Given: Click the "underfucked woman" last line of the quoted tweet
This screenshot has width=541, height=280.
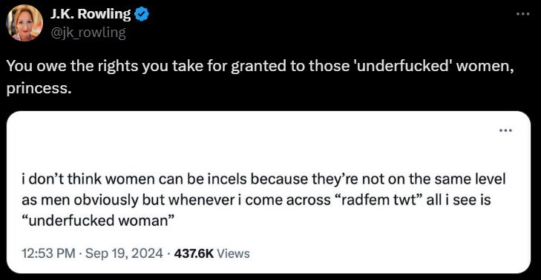Looking at the screenshot, I should tap(98, 221).
